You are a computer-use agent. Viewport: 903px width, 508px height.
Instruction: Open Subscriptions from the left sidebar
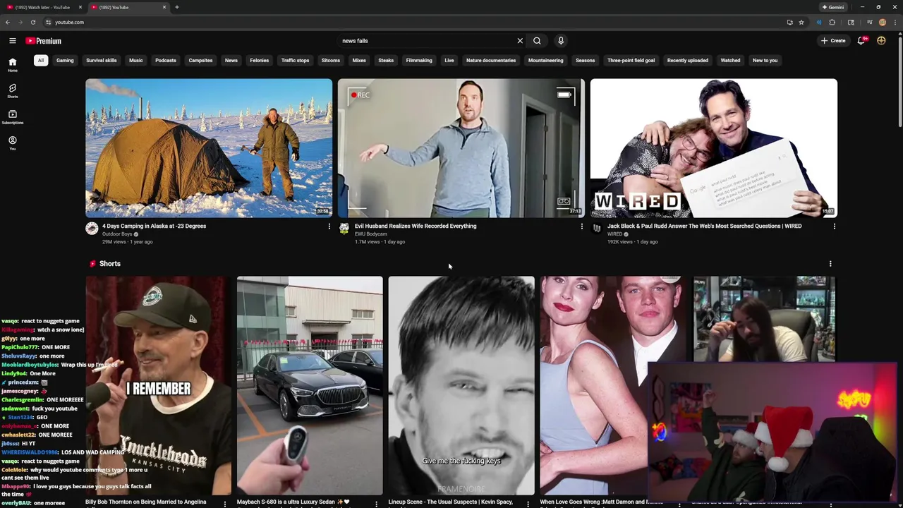(12, 117)
